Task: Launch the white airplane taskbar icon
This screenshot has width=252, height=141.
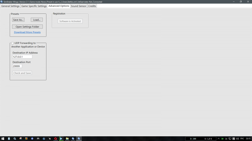Action: coord(50,138)
